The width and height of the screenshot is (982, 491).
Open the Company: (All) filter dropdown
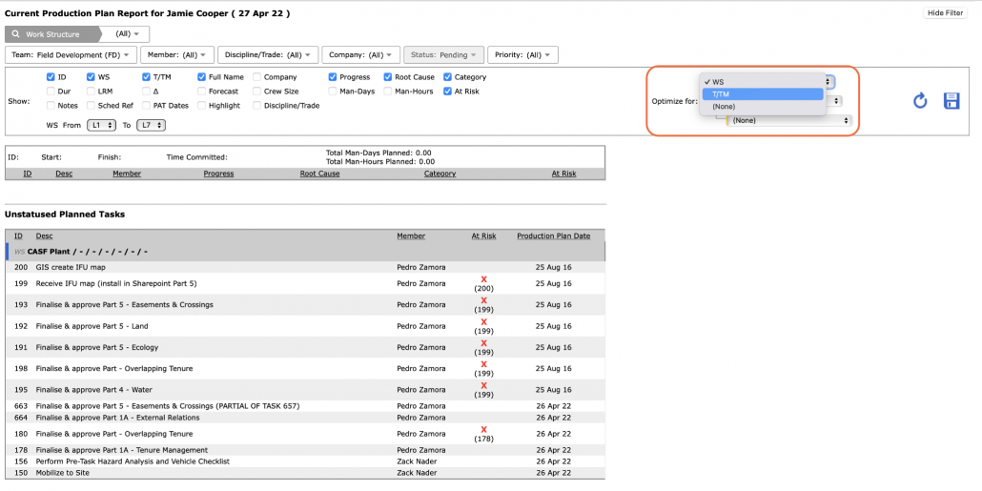pos(361,54)
